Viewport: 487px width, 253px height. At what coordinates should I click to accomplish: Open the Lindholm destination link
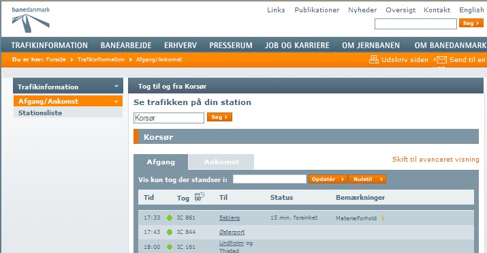(x=231, y=243)
